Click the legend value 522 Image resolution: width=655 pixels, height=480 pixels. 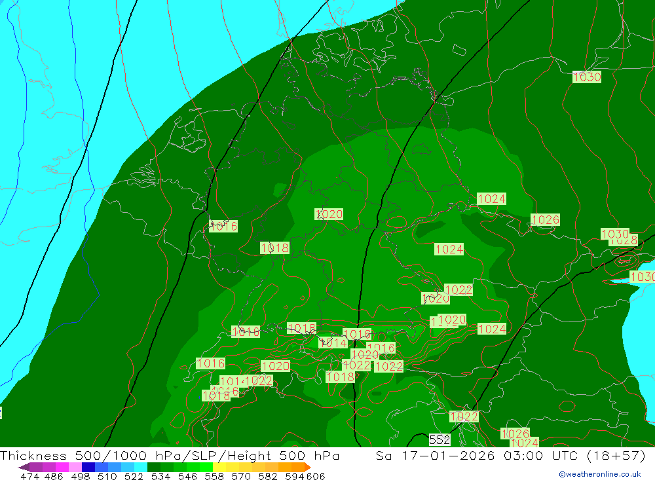tap(134, 476)
